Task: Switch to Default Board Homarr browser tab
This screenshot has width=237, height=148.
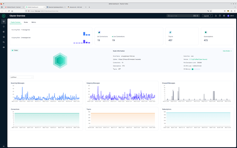Action: (x=14, y=7)
